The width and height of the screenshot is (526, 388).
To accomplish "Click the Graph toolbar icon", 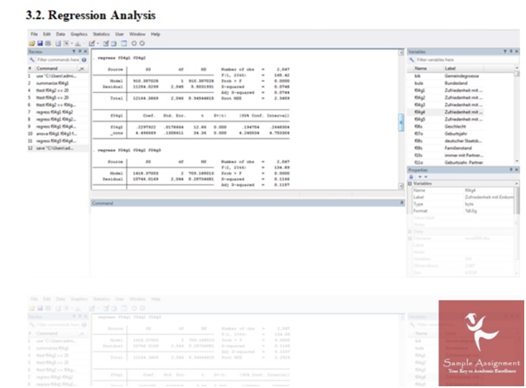I will (x=78, y=43).
